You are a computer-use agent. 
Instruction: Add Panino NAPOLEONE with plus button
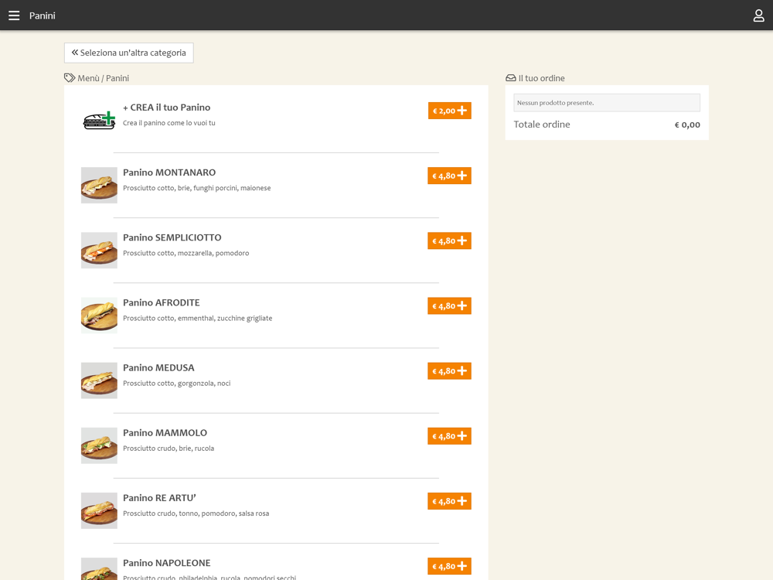tap(449, 566)
